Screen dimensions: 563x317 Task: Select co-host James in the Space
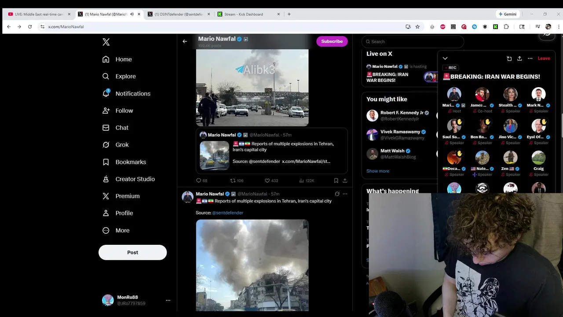(x=482, y=100)
